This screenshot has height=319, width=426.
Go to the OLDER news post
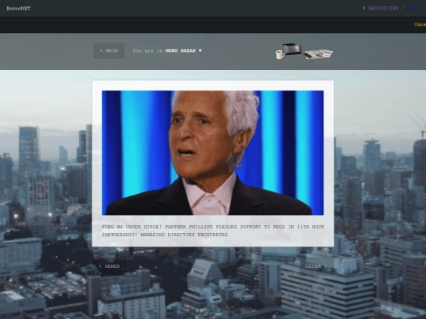pos(316,266)
